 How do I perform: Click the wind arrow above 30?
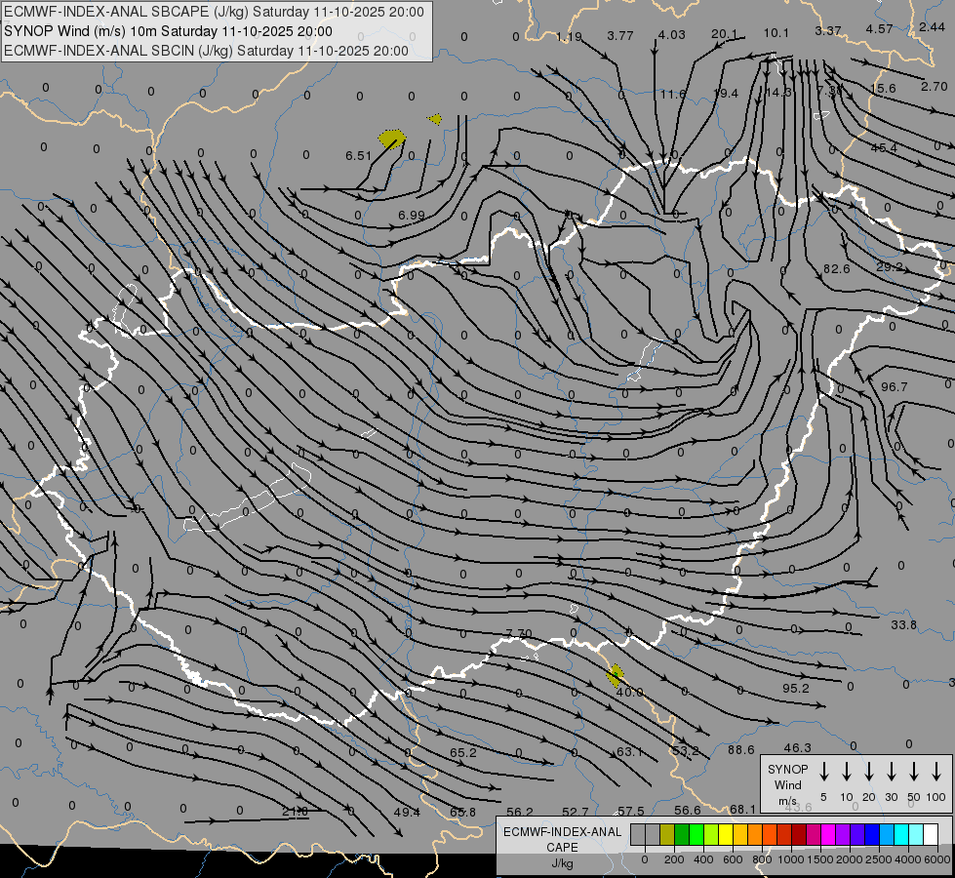pos(891,771)
